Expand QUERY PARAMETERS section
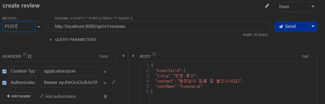 73,40
